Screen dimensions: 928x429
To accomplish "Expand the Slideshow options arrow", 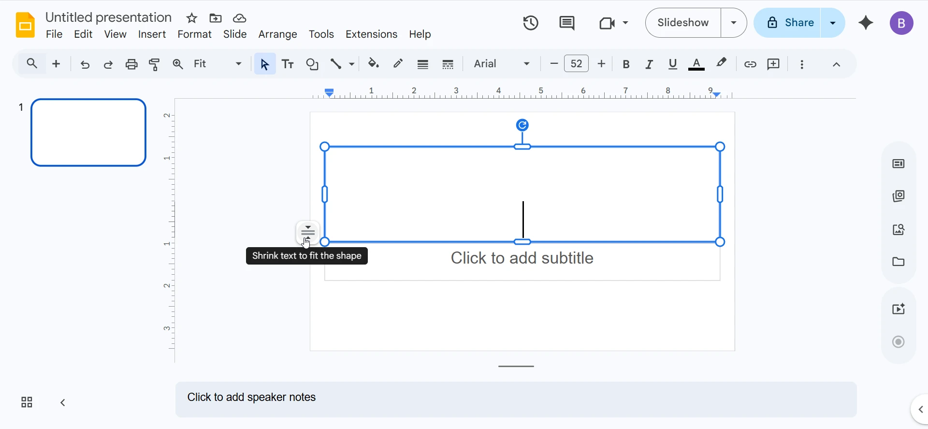I will tap(734, 23).
